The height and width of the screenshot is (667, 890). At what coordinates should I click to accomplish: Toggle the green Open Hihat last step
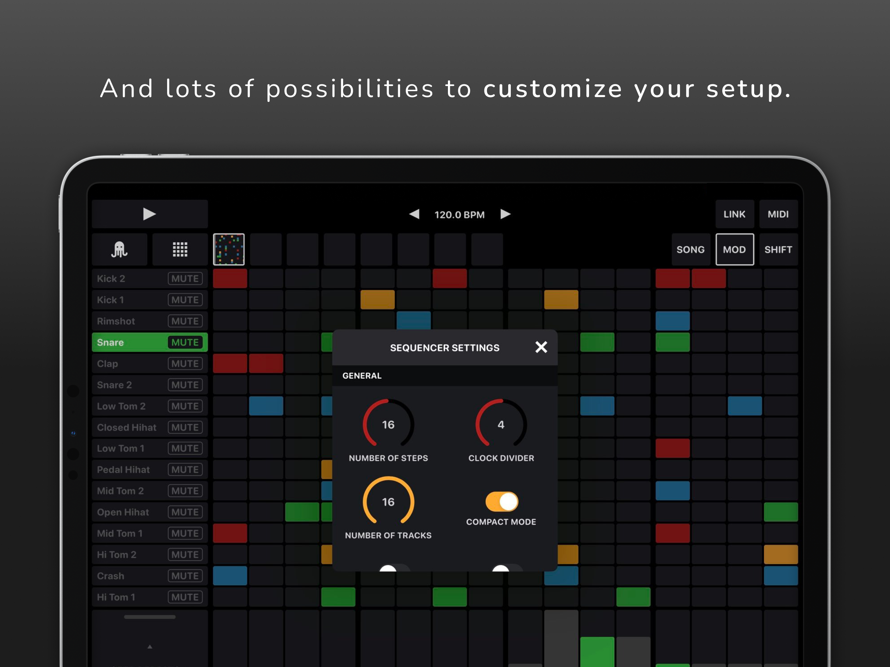781,512
